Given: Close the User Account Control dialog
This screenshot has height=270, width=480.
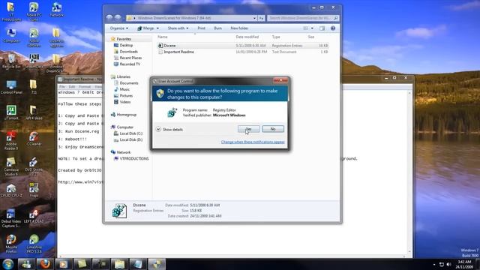Looking at the screenshot, I should (x=280, y=80).
